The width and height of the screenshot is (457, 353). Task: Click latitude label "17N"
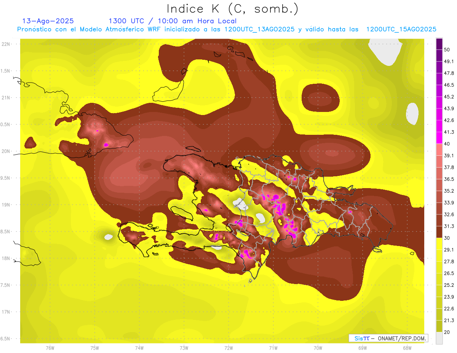[x=6, y=312]
